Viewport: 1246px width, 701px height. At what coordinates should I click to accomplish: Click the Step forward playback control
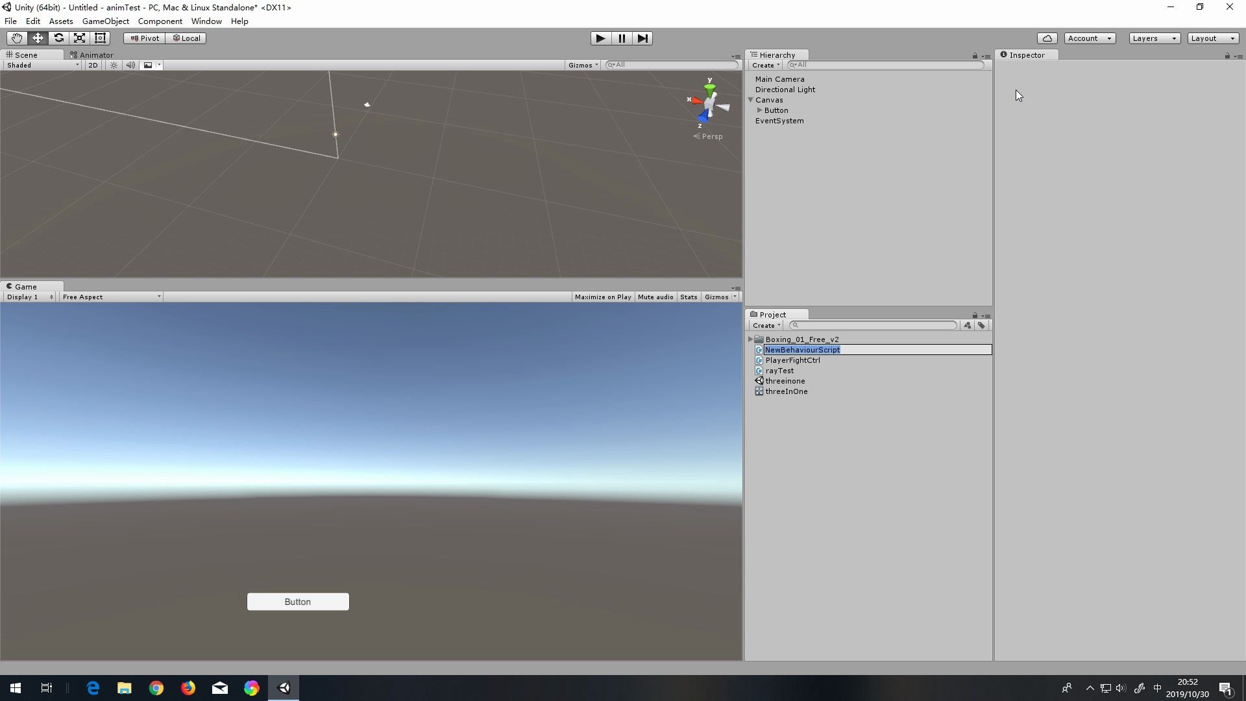[642, 38]
